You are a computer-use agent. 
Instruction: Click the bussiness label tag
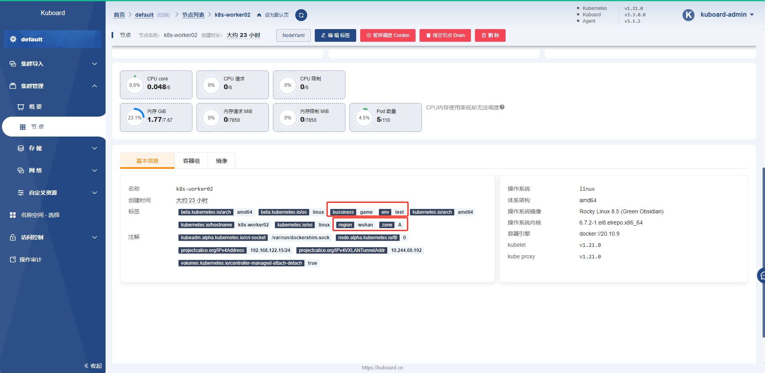tap(343, 212)
